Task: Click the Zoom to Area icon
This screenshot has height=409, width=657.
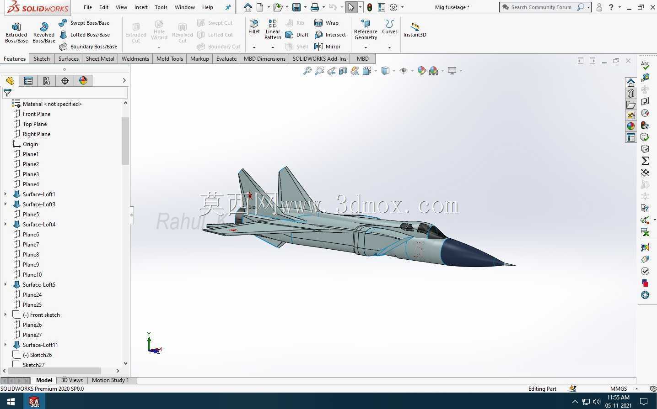Action: click(x=319, y=71)
